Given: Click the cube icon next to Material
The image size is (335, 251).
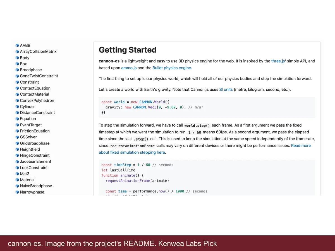Looking at the screenshot, I should pos(17,180).
